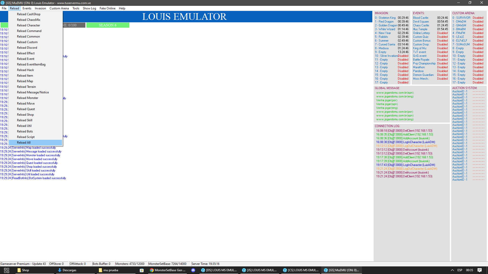The width and height of the screenshot is (488, 274).
Task: Open the Events menu
Action: coord(27,8)
